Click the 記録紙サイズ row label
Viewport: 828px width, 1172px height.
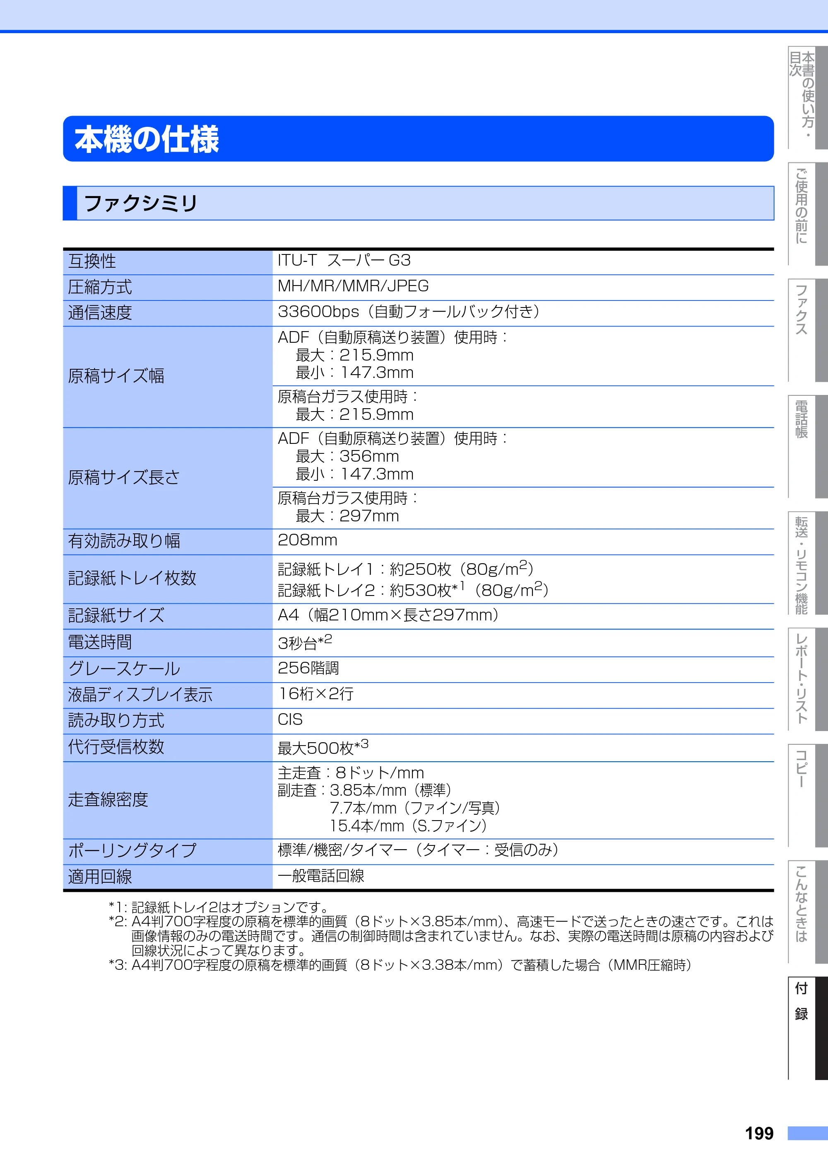coord(116,615)
